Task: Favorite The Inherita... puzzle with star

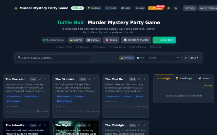Action: pos(45,125)
